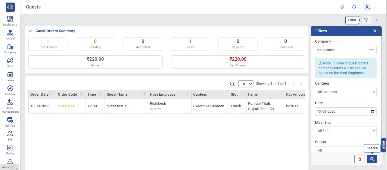Open the Canteen dropdown

[346, 92]
